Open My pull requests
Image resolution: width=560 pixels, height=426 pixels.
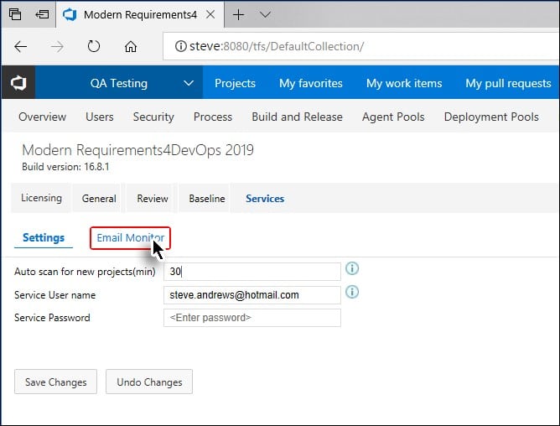(508, 83)
